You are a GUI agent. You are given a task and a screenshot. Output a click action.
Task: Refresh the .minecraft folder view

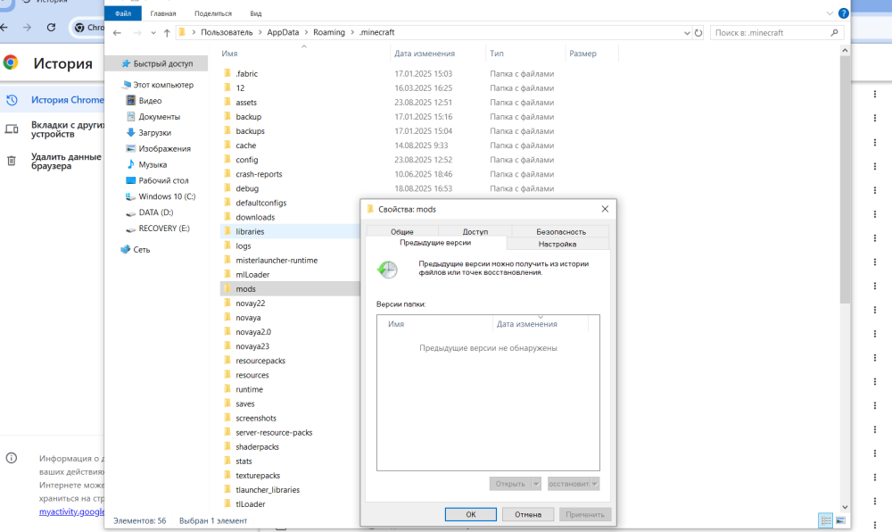698,33
